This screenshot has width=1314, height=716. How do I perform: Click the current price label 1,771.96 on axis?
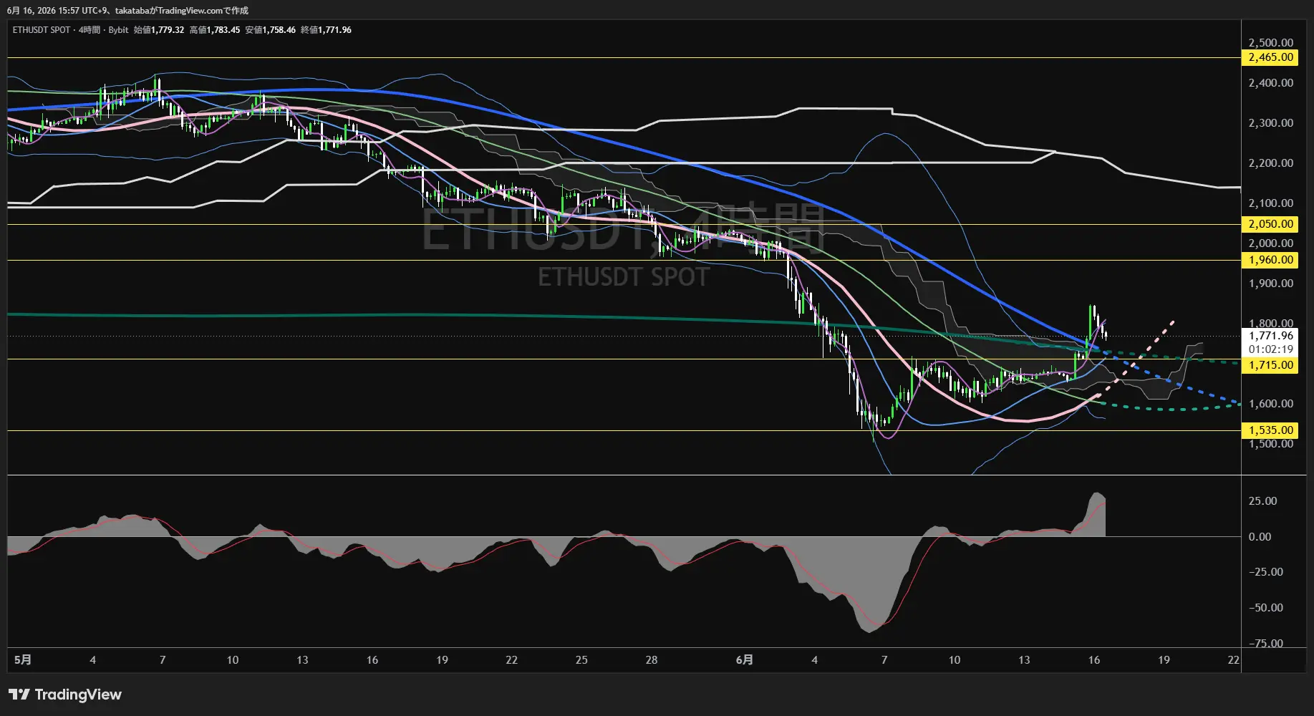(x=1270, y=336)
